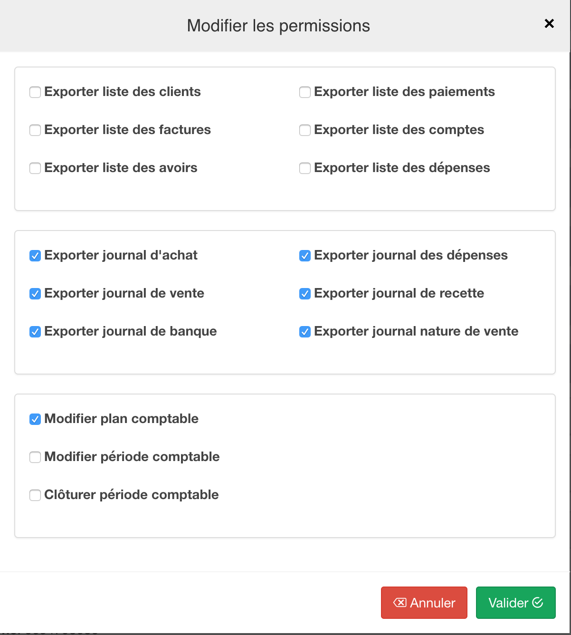Uncheck Modifier plan comptable
The image size is (571, 635).
pos(35,419)
